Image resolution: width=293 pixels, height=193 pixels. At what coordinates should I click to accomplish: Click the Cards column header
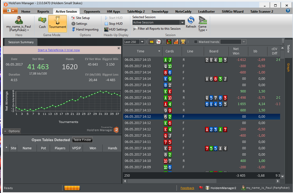pos(170,51)
